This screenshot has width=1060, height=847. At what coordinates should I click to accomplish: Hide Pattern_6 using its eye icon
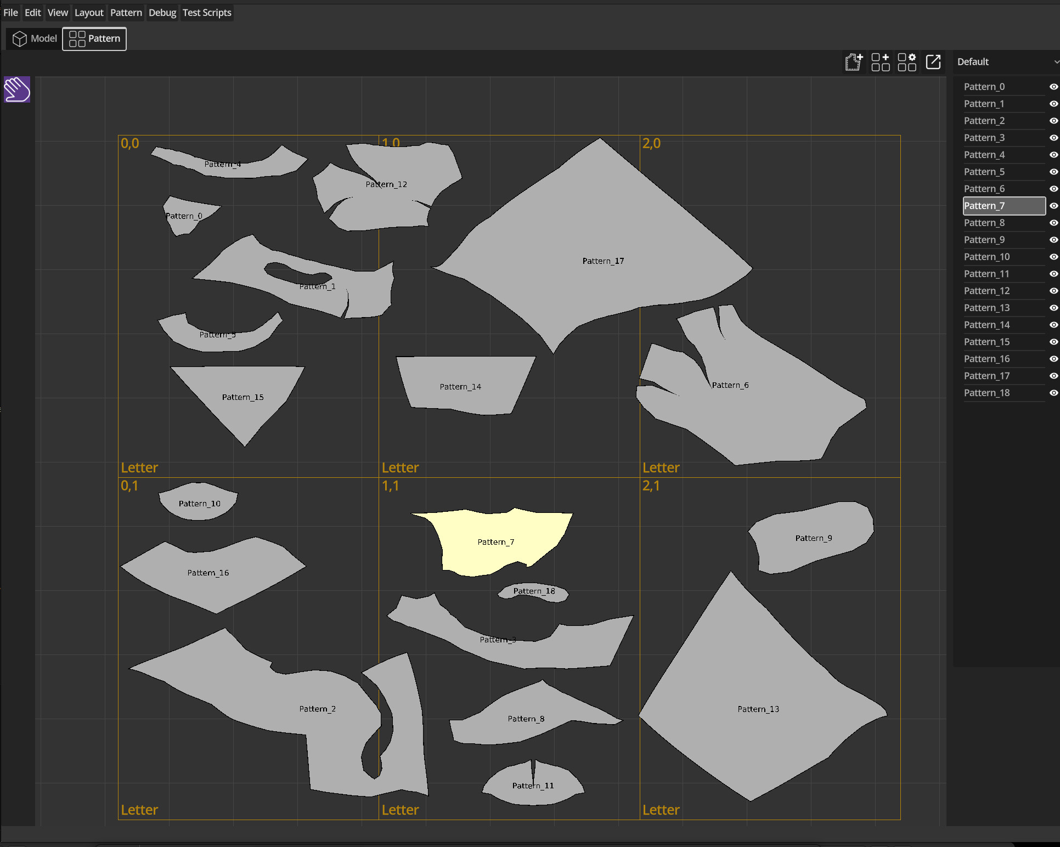pos(1053,189)
